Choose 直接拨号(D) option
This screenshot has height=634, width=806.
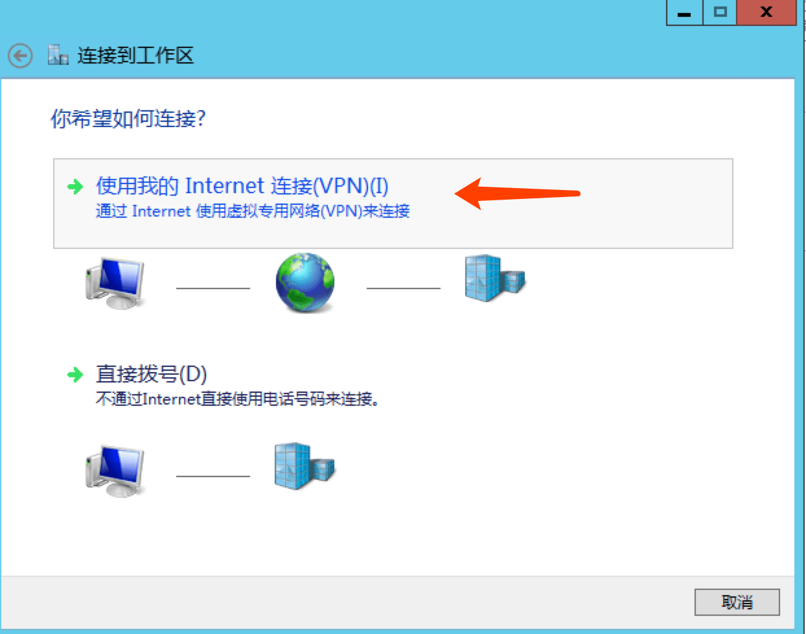[x=152, y=374]
